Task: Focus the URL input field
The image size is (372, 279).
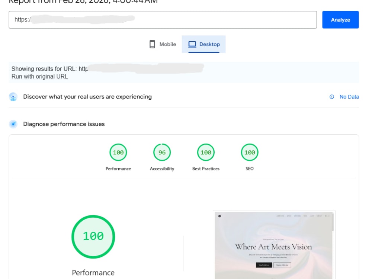Action: 163,20
